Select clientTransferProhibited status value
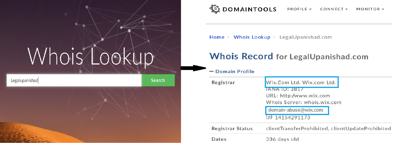394x143 pixels. tap(297, 128)
